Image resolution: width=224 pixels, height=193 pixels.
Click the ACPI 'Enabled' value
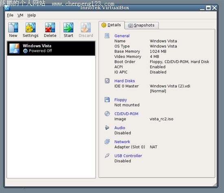click(158, 67)
